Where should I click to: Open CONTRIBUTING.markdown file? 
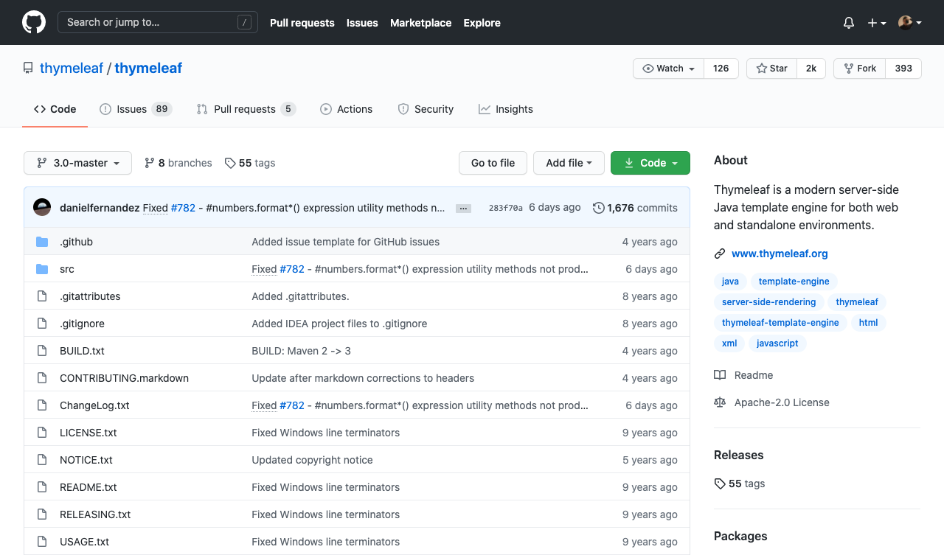pos(124,378)
